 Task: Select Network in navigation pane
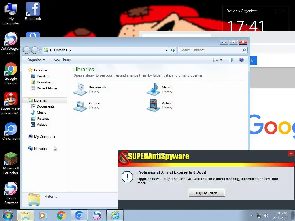coord(40,149)
